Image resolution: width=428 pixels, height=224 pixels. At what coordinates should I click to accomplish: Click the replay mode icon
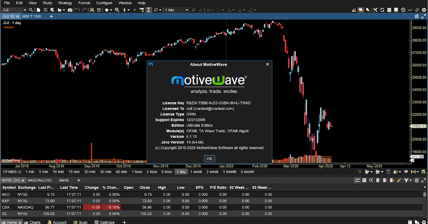(x=99, y=10)
